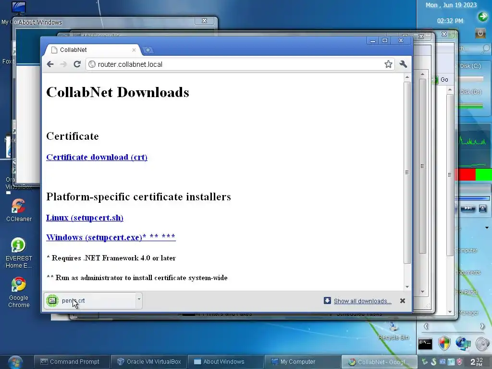Click Show all downloads link

point(362,301)
